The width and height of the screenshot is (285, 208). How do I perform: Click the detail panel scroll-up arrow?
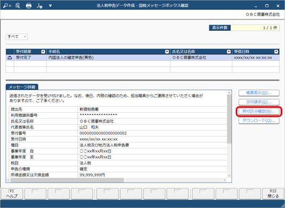[x=229, y=93]
